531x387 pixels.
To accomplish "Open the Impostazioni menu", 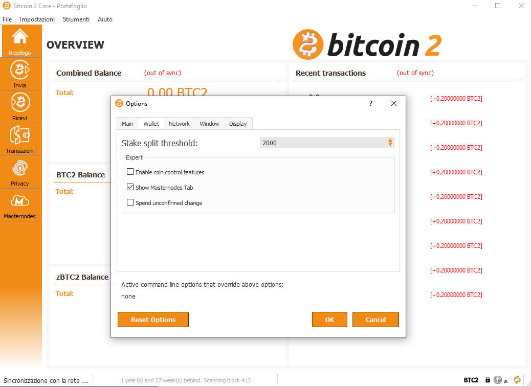I will [37, 19].
